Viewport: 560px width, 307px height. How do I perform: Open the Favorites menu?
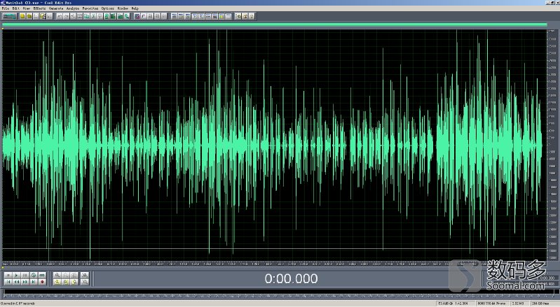pyautogui.click(x=90, y=8)
